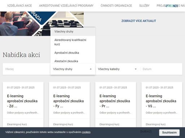Pick Atestační zkouška from the list
185x138 pixels.
pyautogui.click(x=73, y=61)
